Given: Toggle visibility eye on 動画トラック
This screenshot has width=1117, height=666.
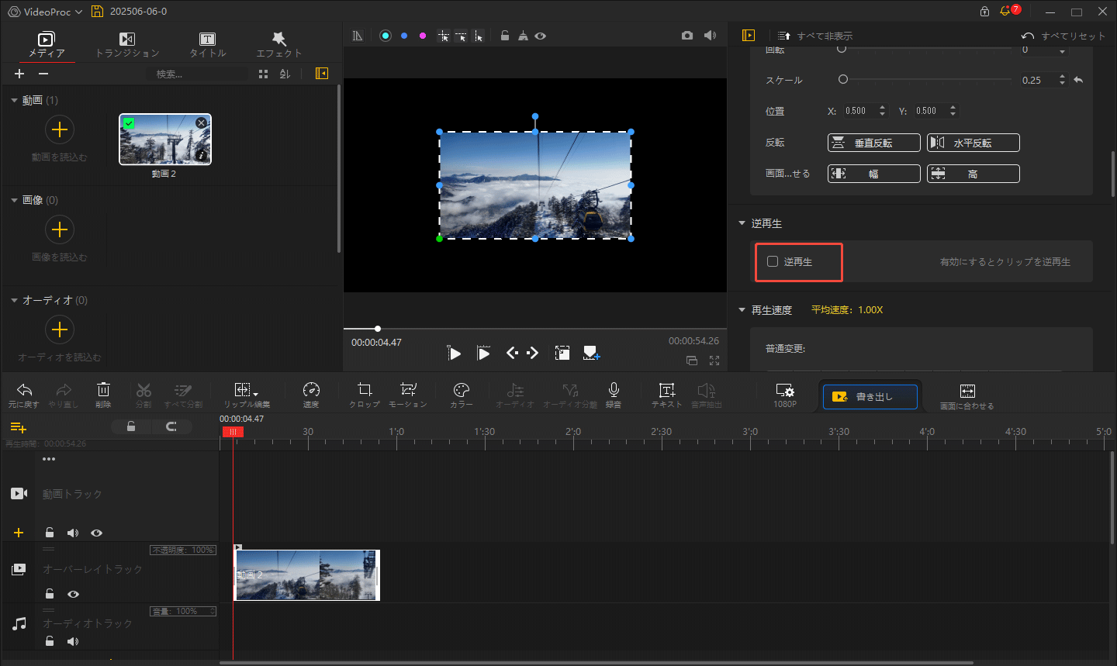Looking at the screenshot, I should [x=96, y=533].
